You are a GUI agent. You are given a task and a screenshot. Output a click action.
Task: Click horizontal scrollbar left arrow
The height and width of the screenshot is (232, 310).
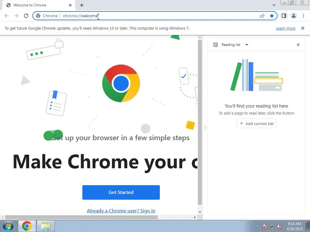pyautogui.click(x=2, y=217)
